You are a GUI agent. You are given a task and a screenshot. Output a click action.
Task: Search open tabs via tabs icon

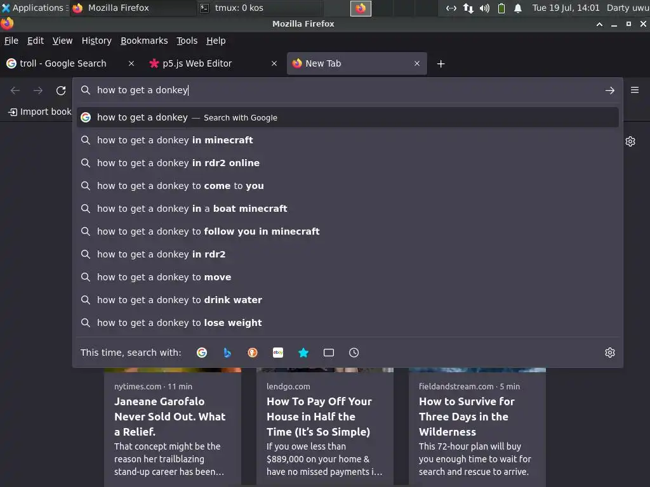[x=329, y=353]
